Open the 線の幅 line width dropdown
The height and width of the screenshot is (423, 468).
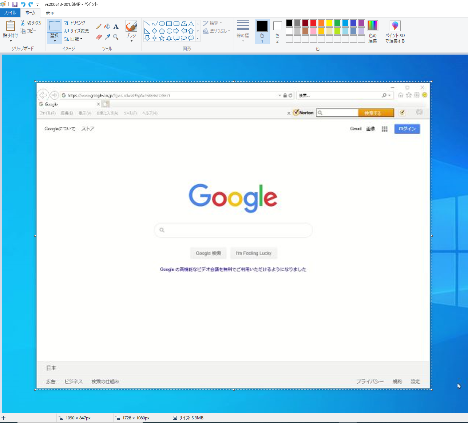point(243,31)
